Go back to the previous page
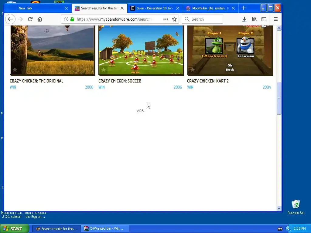The height and width of the screenshot is (233, 311). click(10, 19)
